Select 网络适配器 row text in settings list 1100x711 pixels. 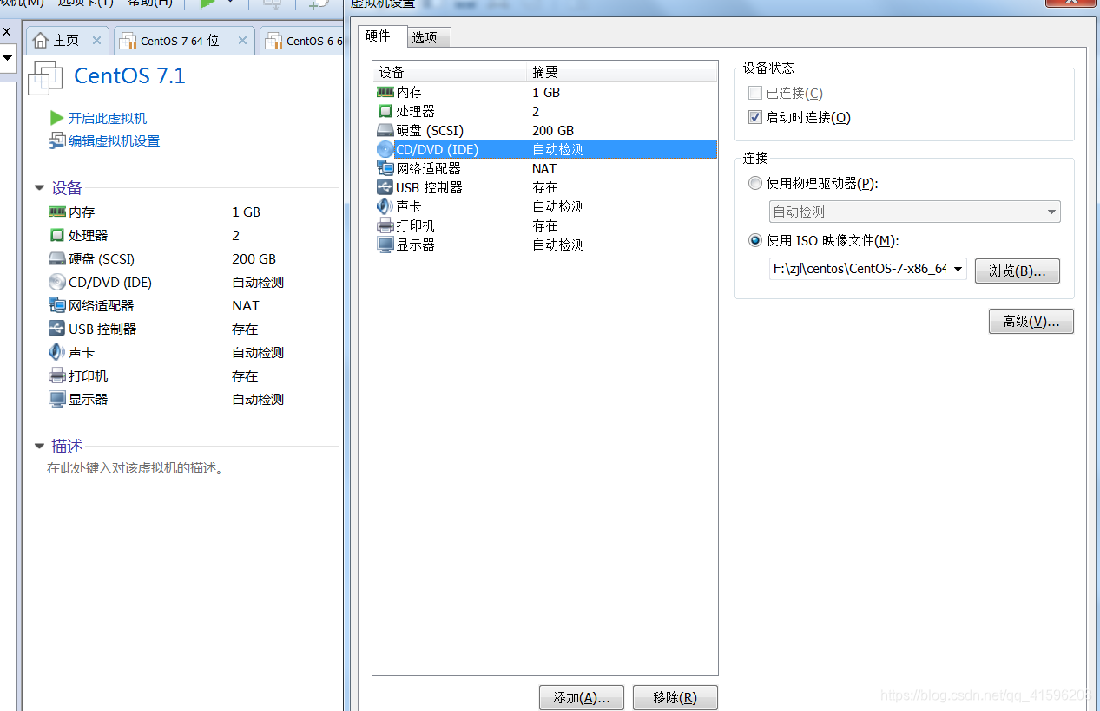tap(428, 168)
